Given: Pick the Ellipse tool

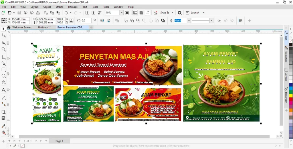Looking at the screenshot, I should tap(3, 76).
